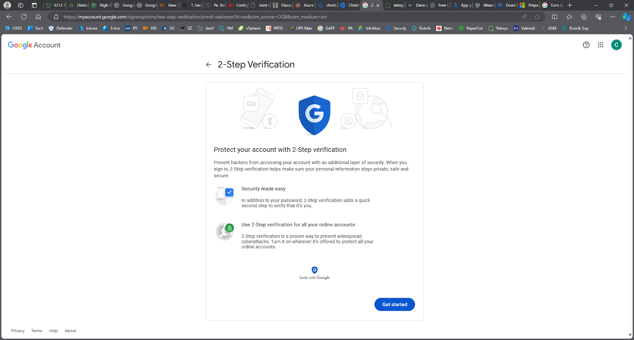Open the Infoblox bookmark

click(369, 28)
